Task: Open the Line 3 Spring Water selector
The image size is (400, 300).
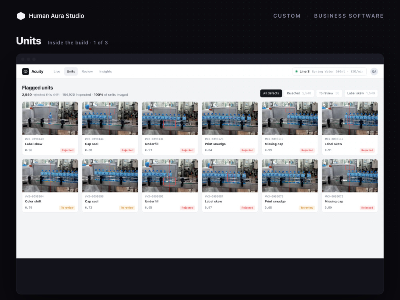Action: coord(329,72)
